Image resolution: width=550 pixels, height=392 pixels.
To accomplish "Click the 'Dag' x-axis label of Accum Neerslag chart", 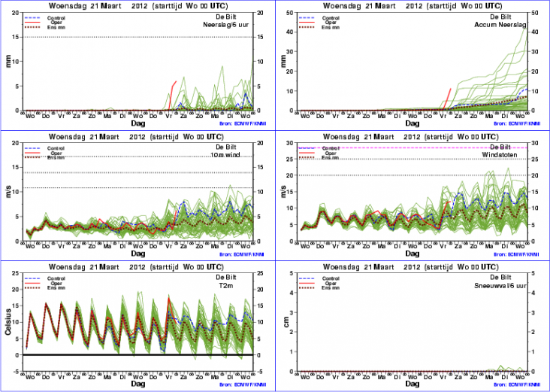I will (x=412, y=123).
